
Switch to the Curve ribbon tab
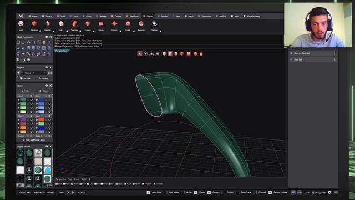[x=33, y=16]
